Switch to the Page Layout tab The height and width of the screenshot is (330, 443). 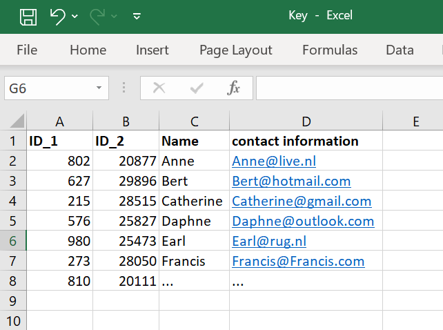[x=235, y=50]
